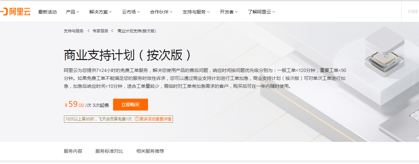Viewport: 419px width, 164px height.
Task: Click the Aliyun logo in the header
Action: click(x=16, y=12)
